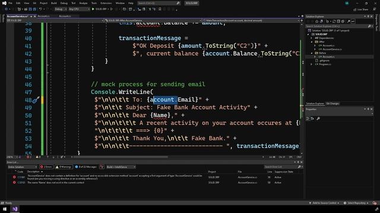Click Add to Source Control button
Image resolution: width=380 pixels, height=213 pixels.
click(325, 203)
